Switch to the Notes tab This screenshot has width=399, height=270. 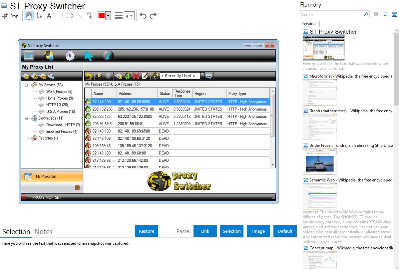pos(44,232)
